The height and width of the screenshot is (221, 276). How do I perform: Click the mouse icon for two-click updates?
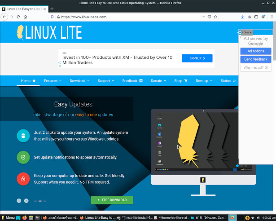tap(23, 136)
